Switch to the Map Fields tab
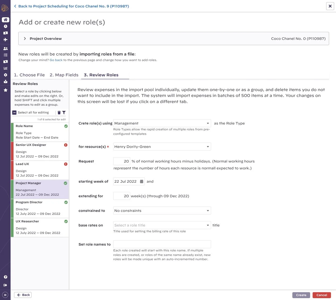 (x=64, y=75)
